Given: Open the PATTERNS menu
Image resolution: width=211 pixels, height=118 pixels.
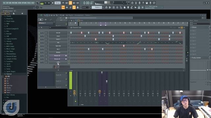Looking at the screenshot, I should 15,3.
